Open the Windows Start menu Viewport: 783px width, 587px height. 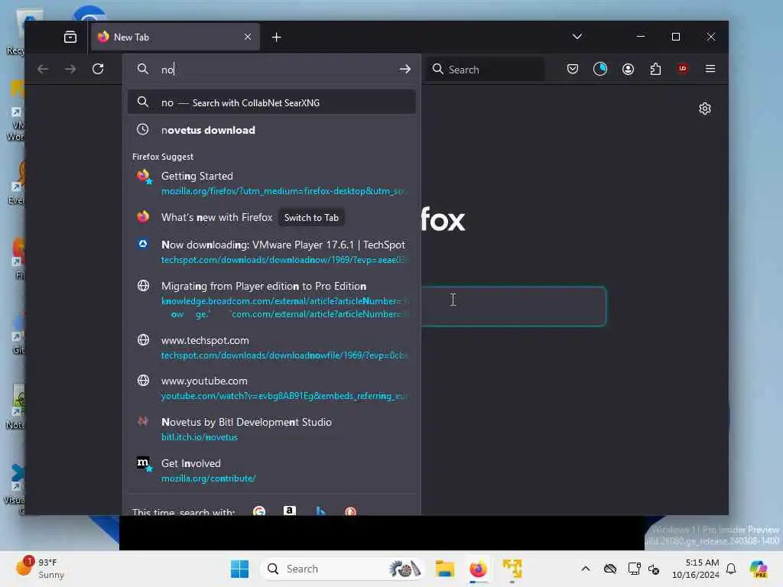click(239, 569)
